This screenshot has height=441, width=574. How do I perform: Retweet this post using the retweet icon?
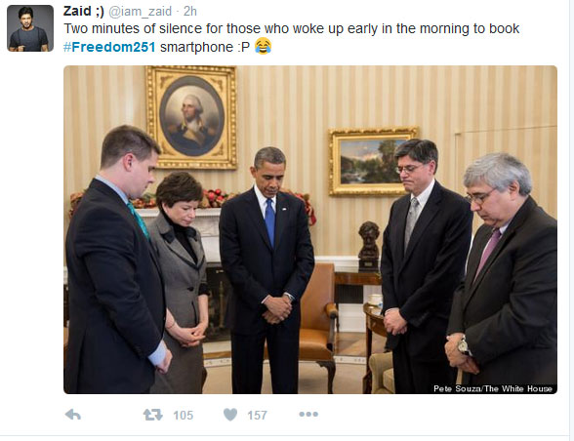click(x=153, y=415)
